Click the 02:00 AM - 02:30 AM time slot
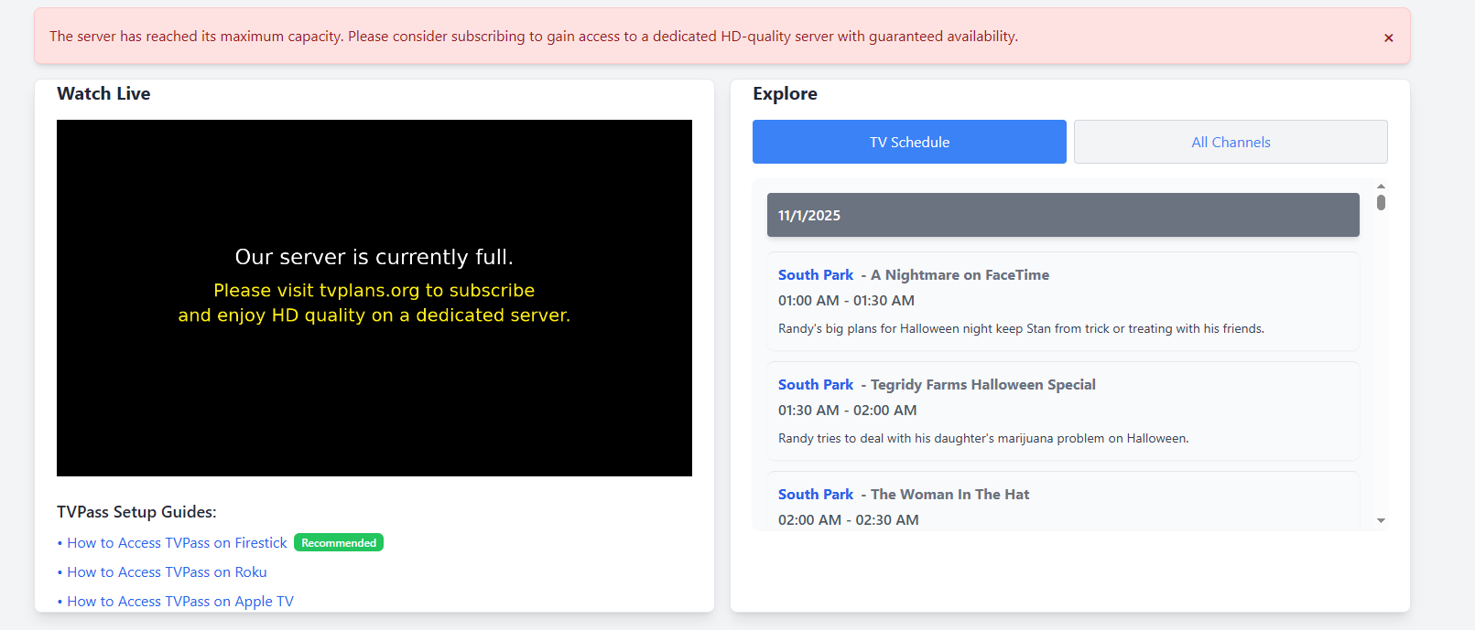This screenshot has height=630, width=1475. pos(849,519)
